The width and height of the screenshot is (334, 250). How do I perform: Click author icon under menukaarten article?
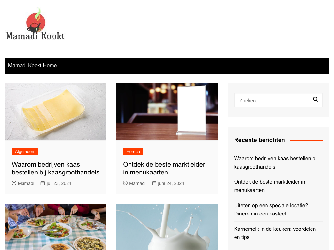[125, 183]
